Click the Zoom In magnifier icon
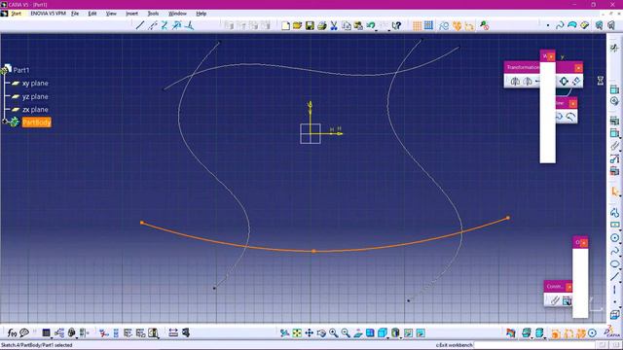The height and width of the screenshot is (350, 623). coord(333,332)
